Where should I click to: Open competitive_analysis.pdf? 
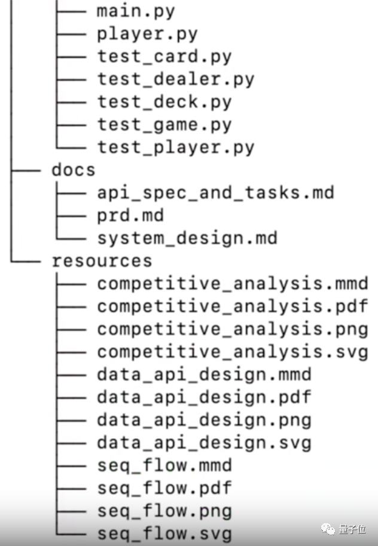(x=232, y=307)
